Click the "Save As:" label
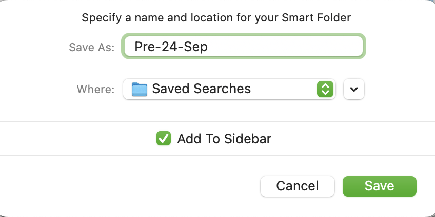Viewport: 435px width, 217px height. [x=91, y=47]
